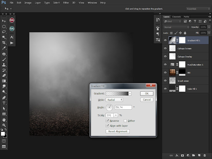Image resolution: width=212 pixels, height=159 pixels.
Task: Activate the Hand tool
Action: [x=4, y=120]
